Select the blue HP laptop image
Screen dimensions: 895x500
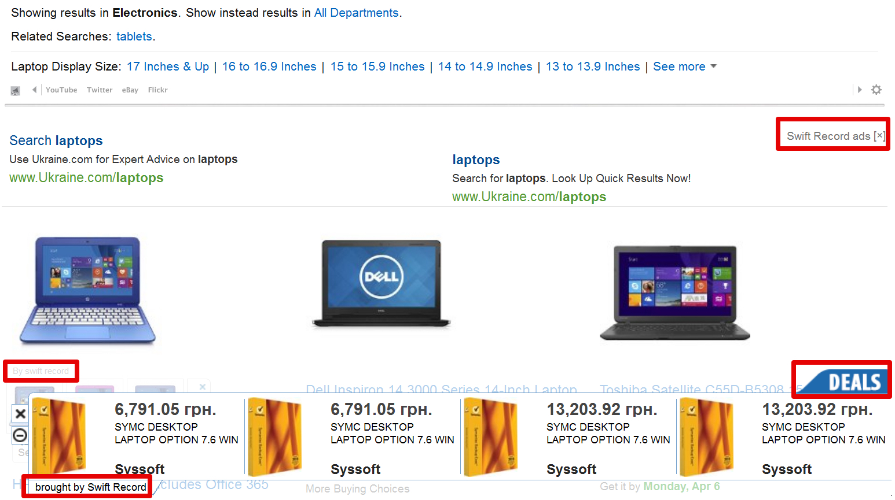(87, 290)
